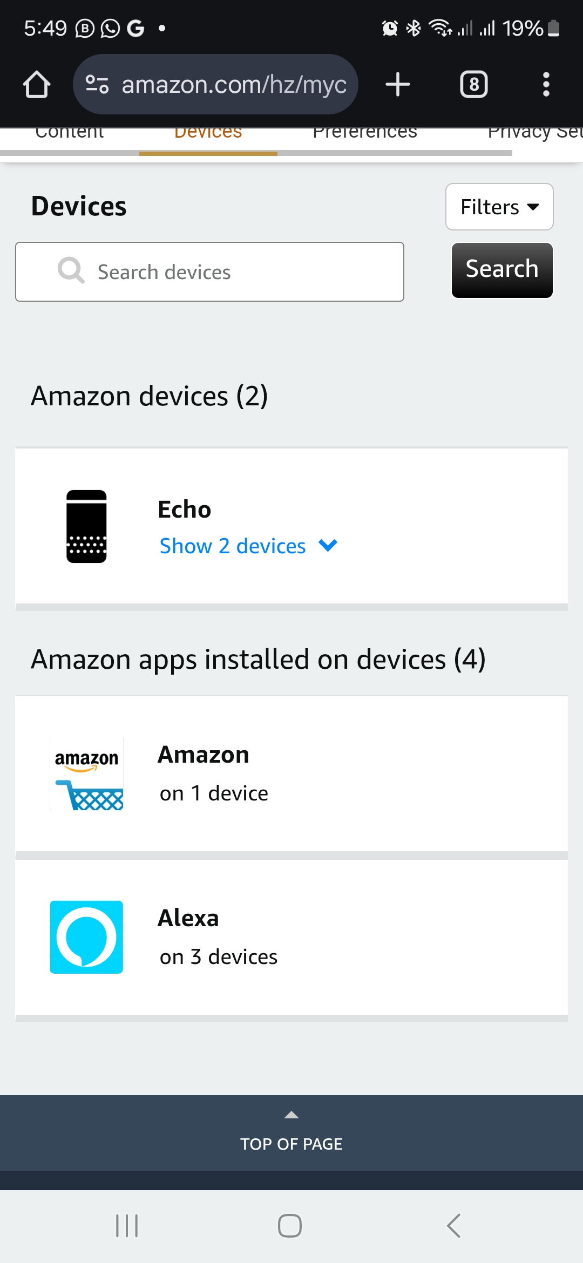Click the black Search button
The height and width of the screenshot is (1263, 583).
click(502, 270)
